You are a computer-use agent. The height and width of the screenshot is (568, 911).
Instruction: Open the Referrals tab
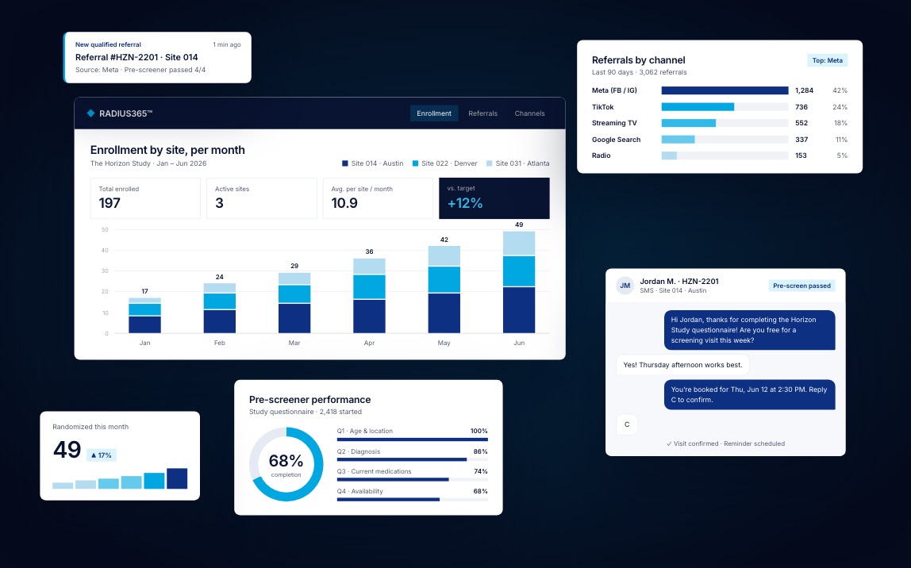tap(482, 113)
